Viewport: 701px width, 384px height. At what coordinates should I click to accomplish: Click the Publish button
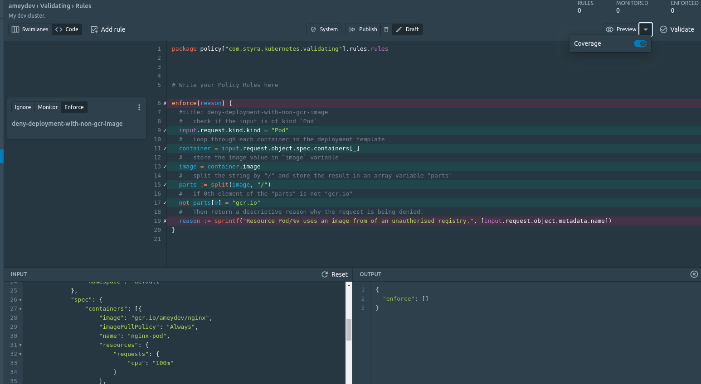(363, 29)
